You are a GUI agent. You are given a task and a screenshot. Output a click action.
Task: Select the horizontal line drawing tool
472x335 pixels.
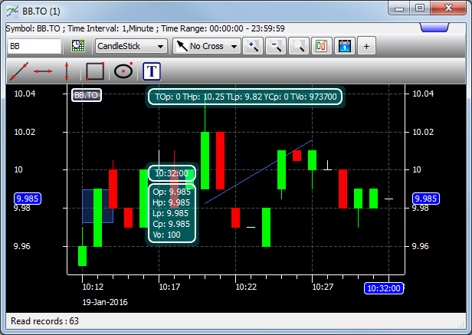[x=43, y=71]
